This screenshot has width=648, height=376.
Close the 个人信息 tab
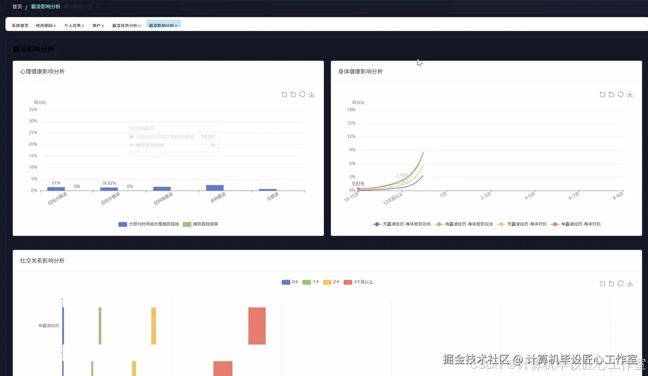(83, 26)
